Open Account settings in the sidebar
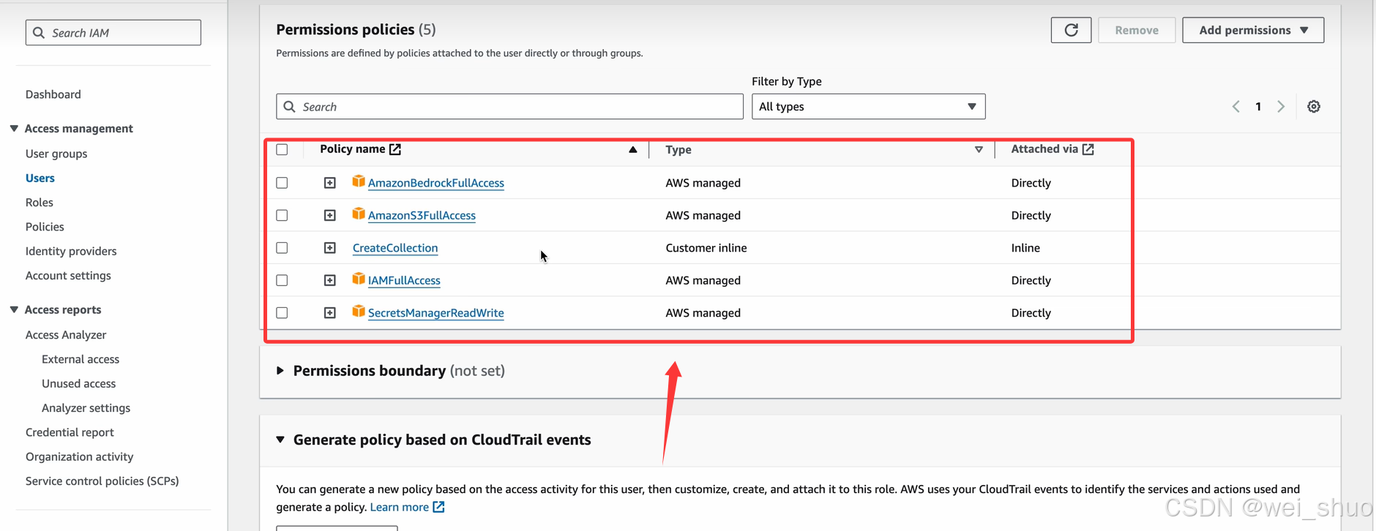The width and height of the screenshot is (1376, 531). click(68, 276)
